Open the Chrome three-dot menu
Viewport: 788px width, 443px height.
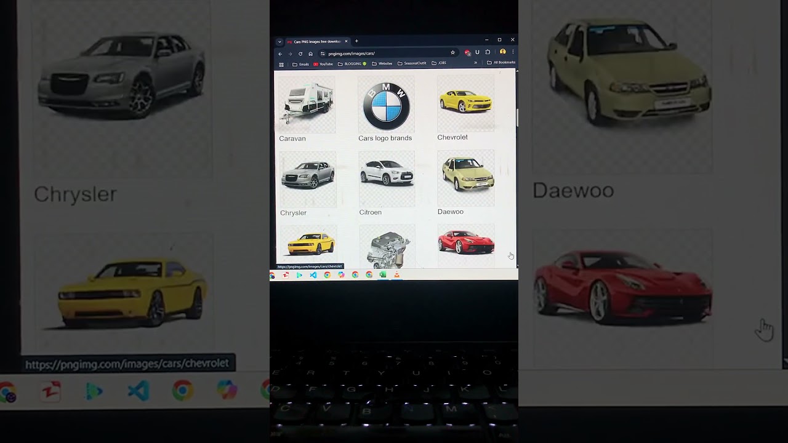(513, 52)
